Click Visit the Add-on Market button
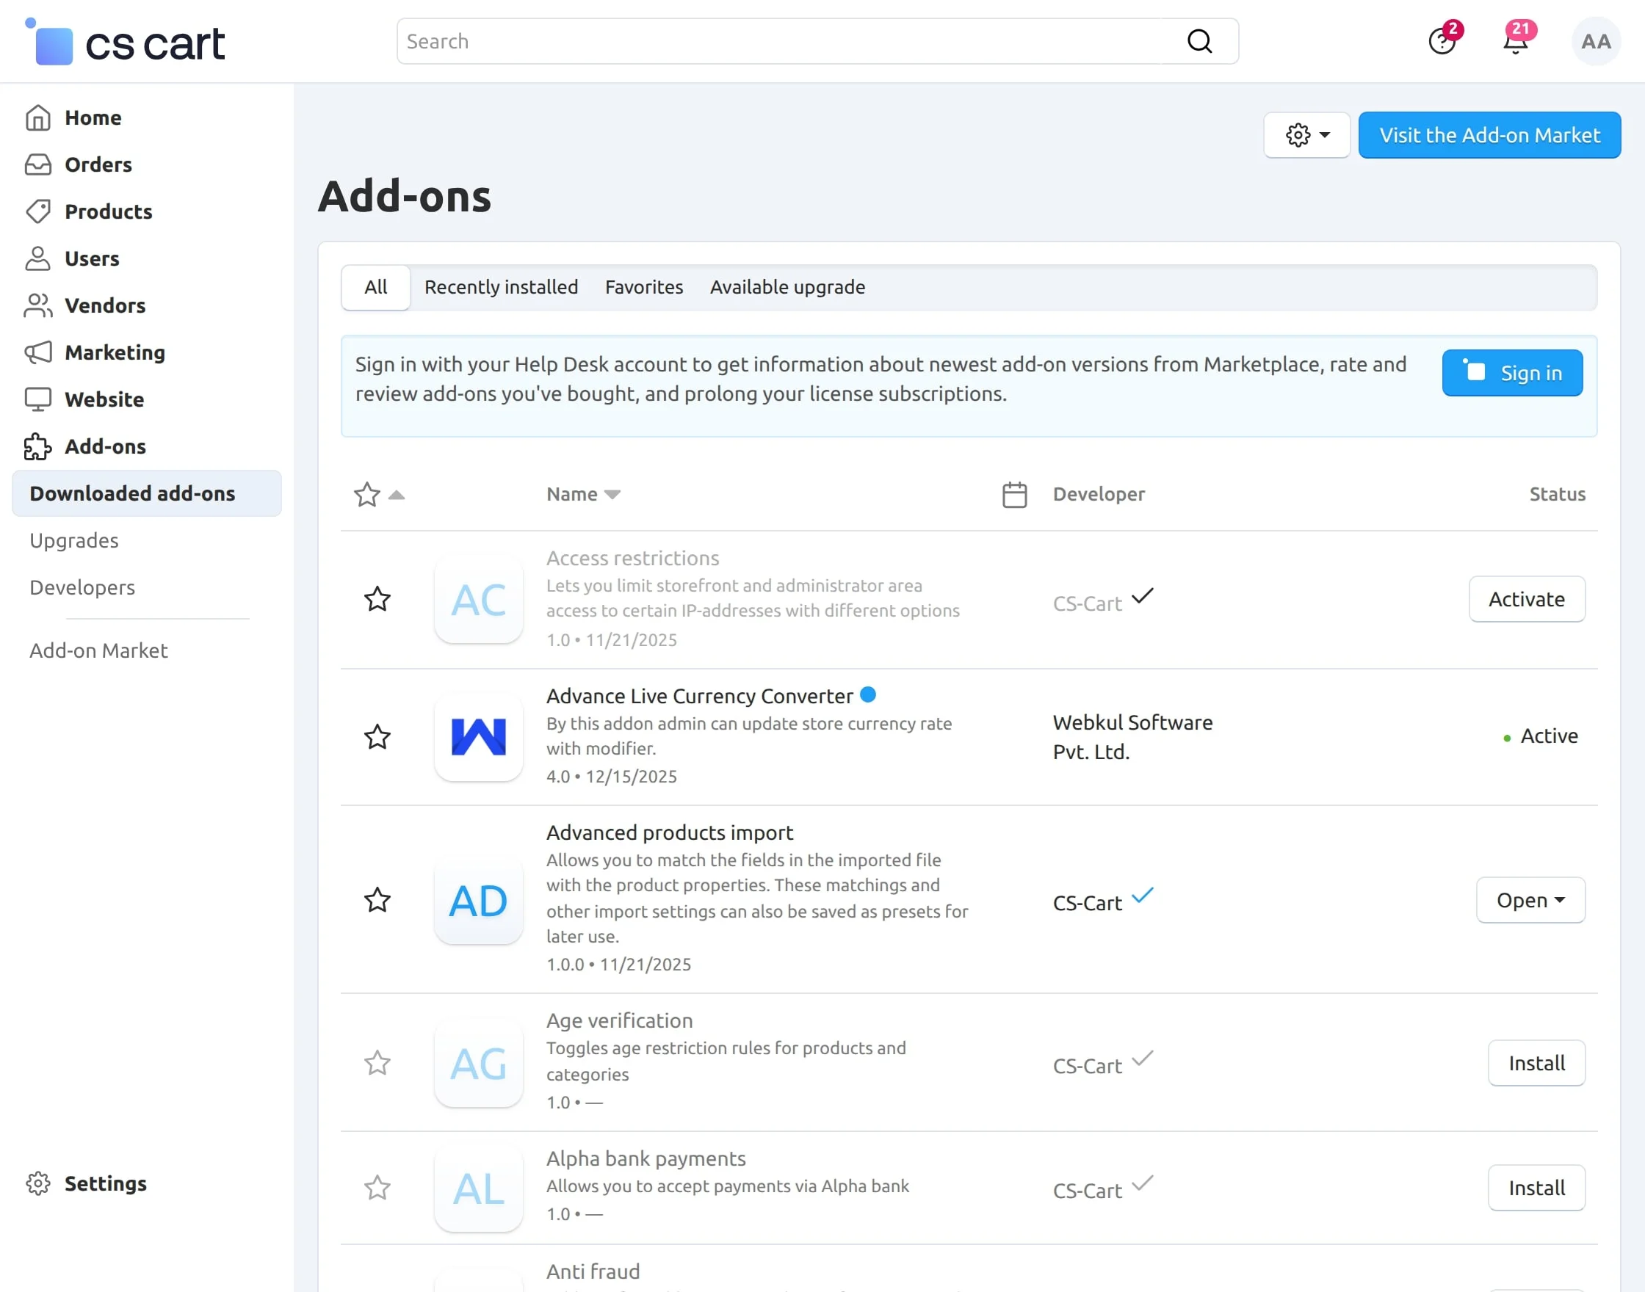1645x1292 pixels. coord(1489,135)
